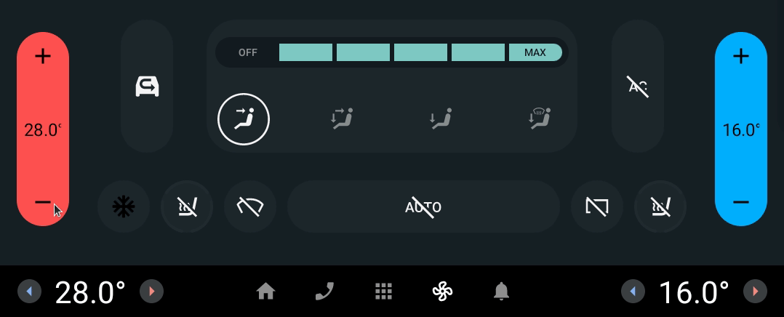
Task: Activate max cooling snowflake button
Action: (x=124, y=206)
